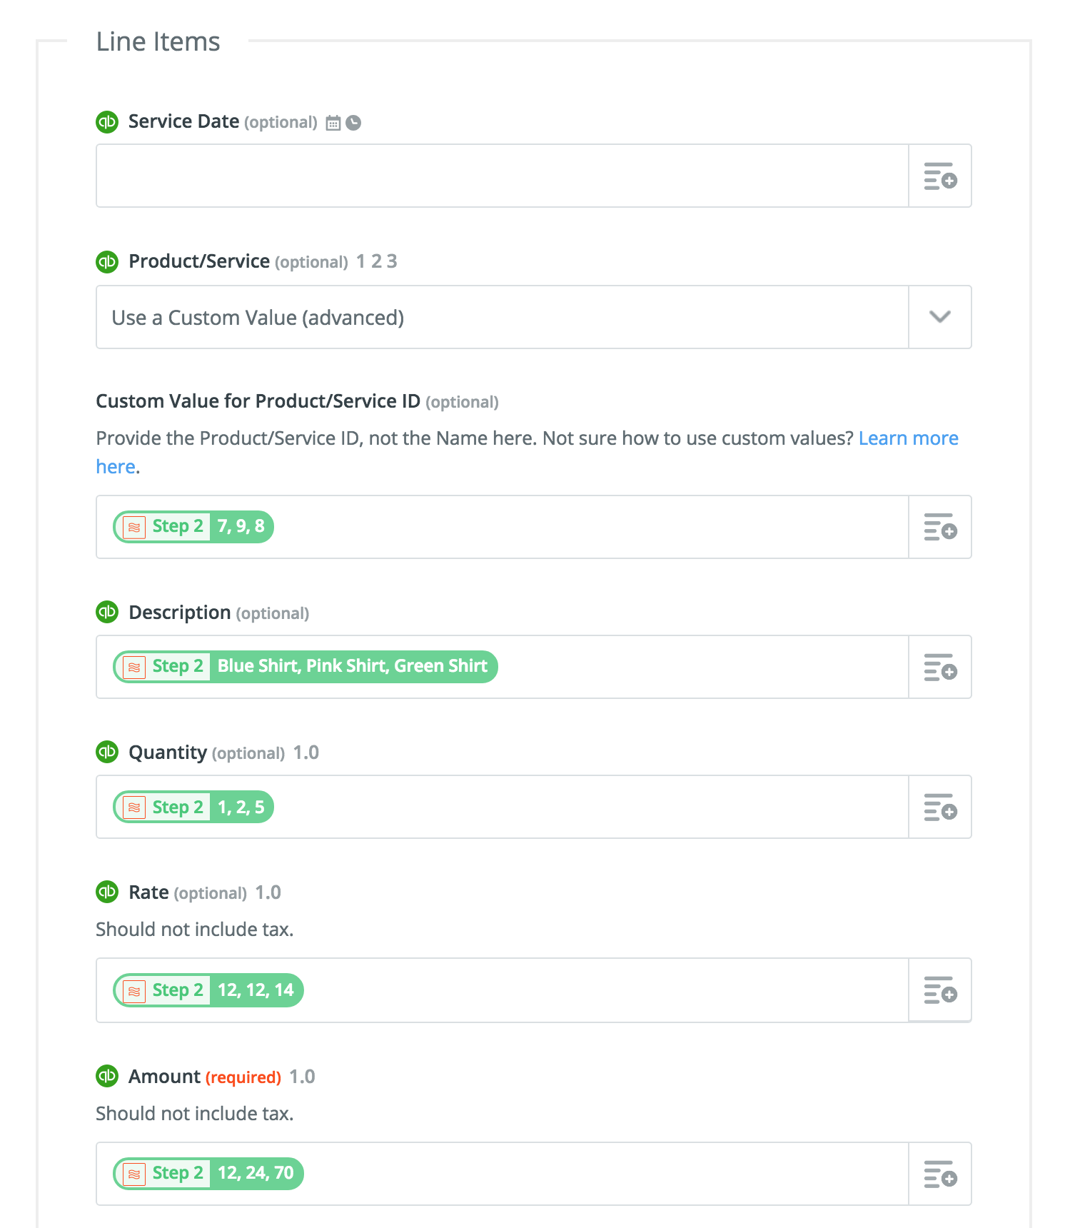Viewport: 1065px width, 1228px height.
Task: Select the Step 2 "7, 9, 8" pill
Action: click(193, 527)
